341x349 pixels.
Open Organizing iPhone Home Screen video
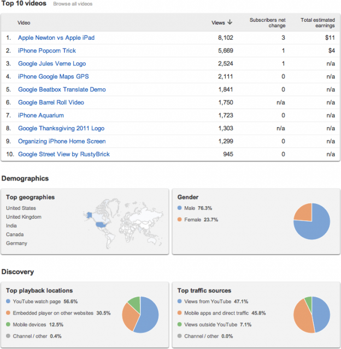pos(62,141)
